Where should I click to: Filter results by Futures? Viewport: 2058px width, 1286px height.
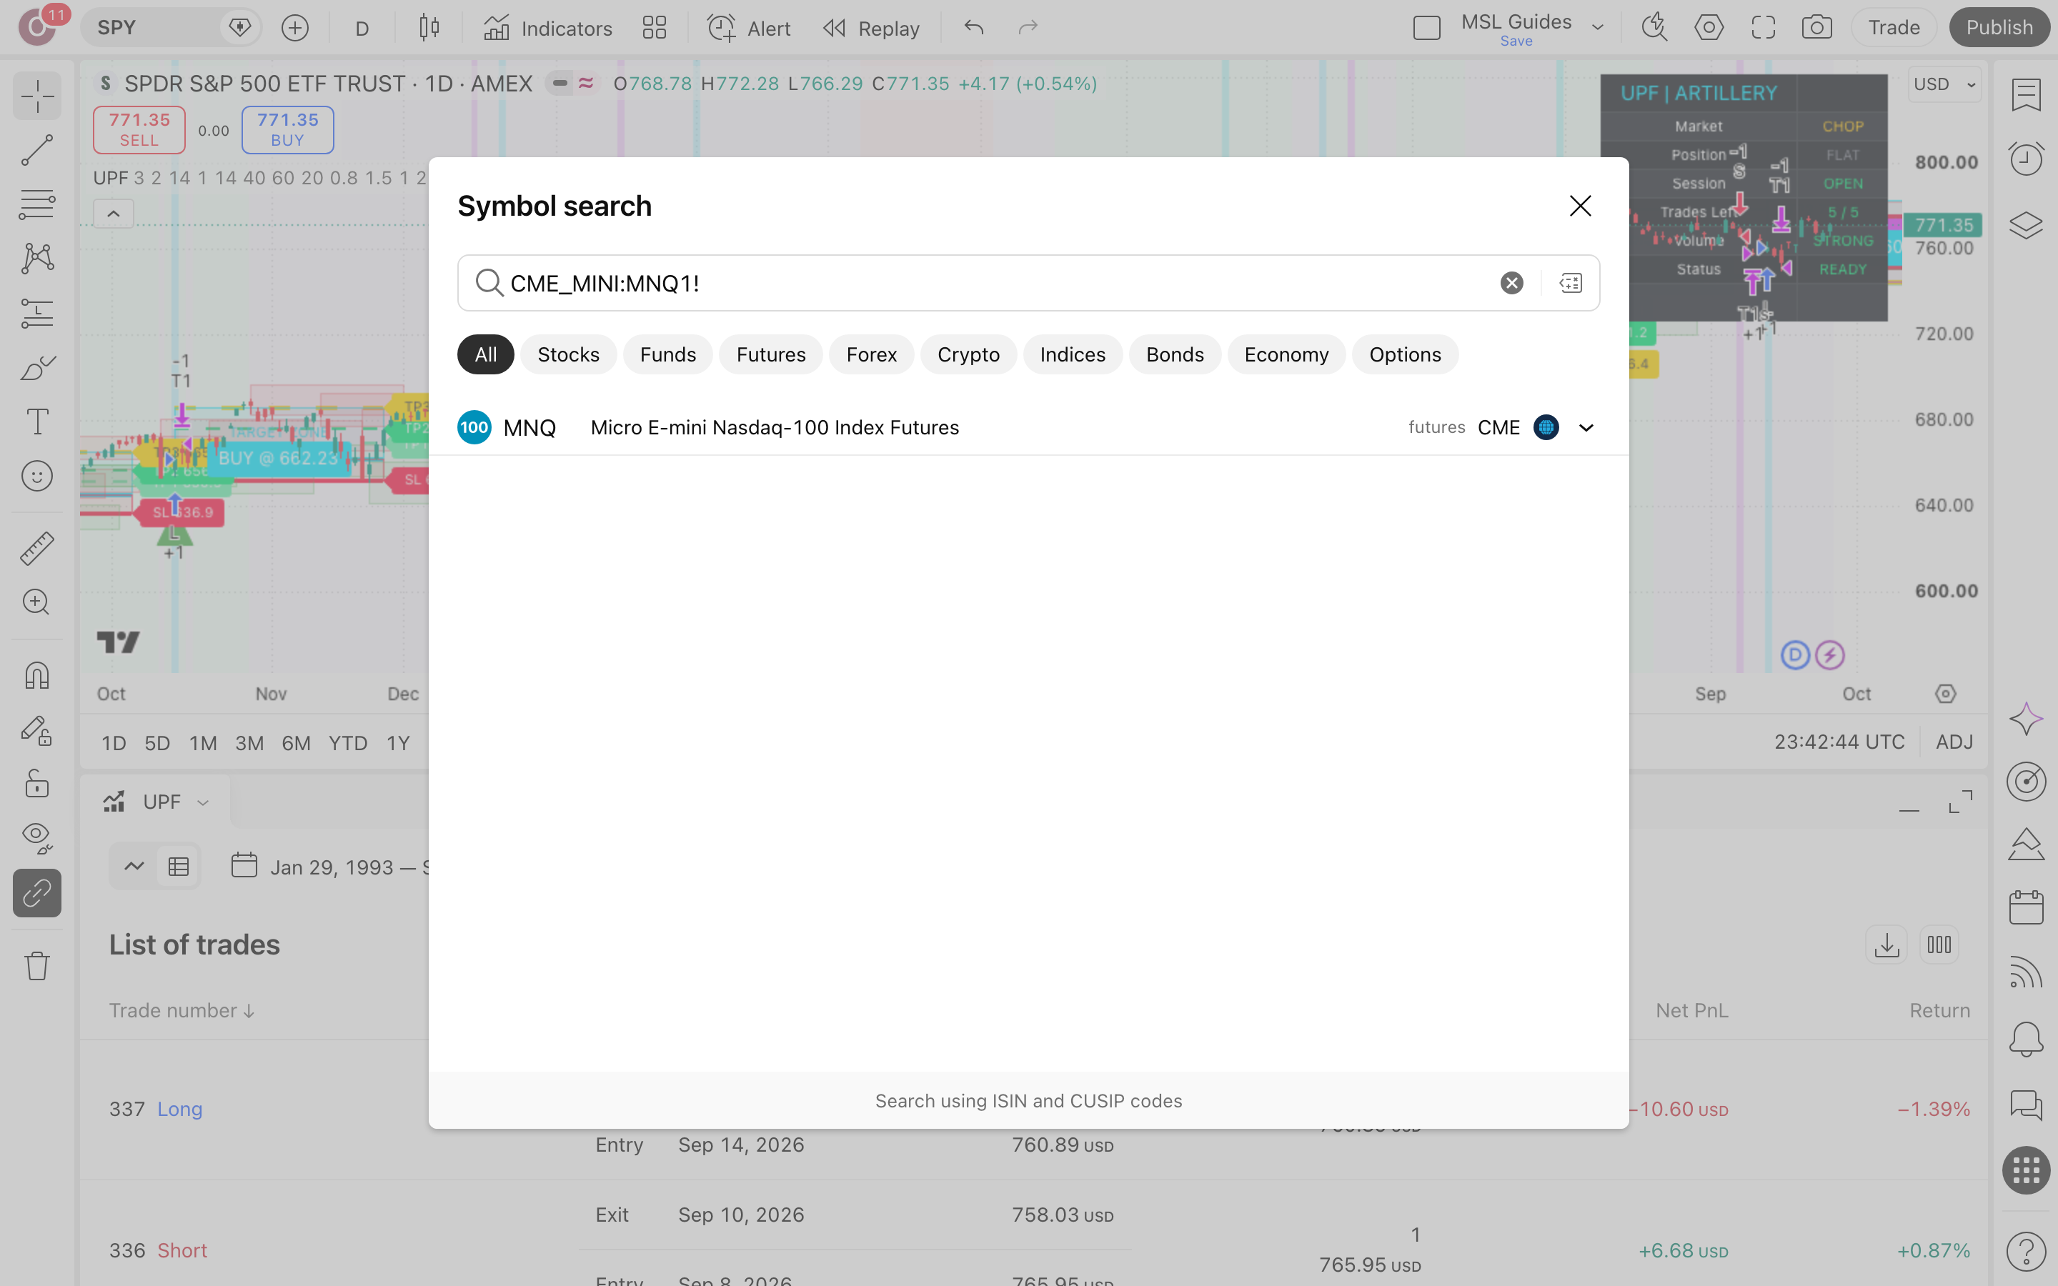(x=770, y=354)
